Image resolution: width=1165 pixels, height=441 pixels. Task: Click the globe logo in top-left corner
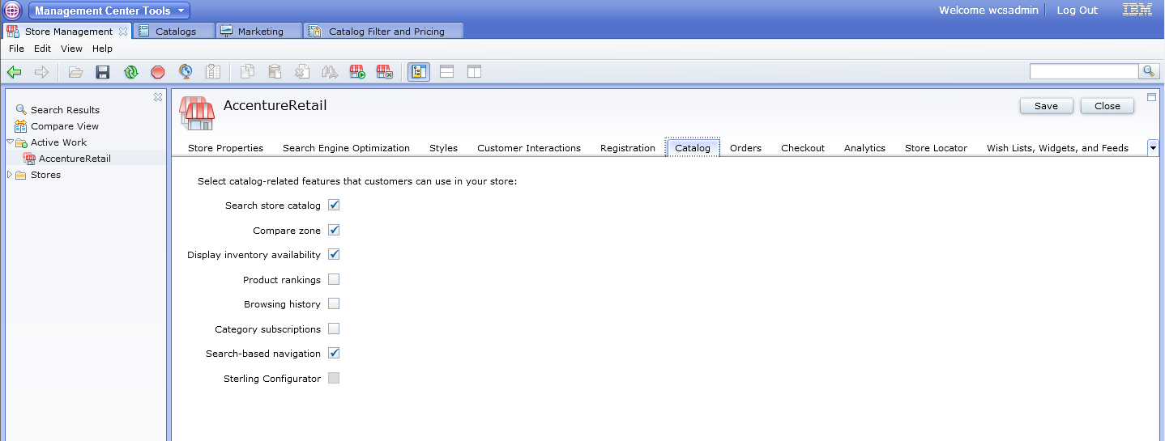click(x=12, y=11)
